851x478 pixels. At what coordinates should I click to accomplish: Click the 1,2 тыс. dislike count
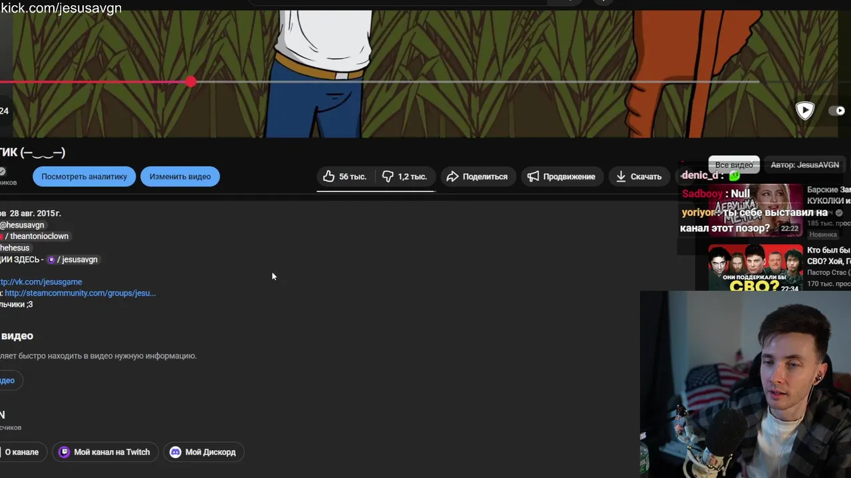click(x=412, y=177)
